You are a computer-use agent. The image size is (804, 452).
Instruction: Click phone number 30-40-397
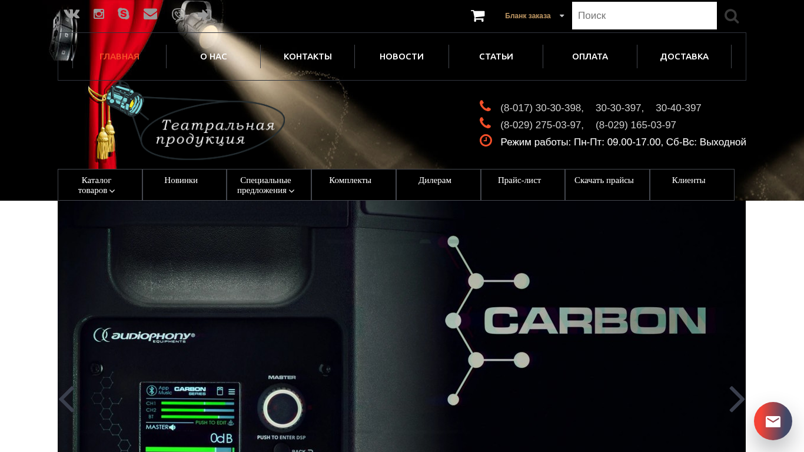coord(679,108)
